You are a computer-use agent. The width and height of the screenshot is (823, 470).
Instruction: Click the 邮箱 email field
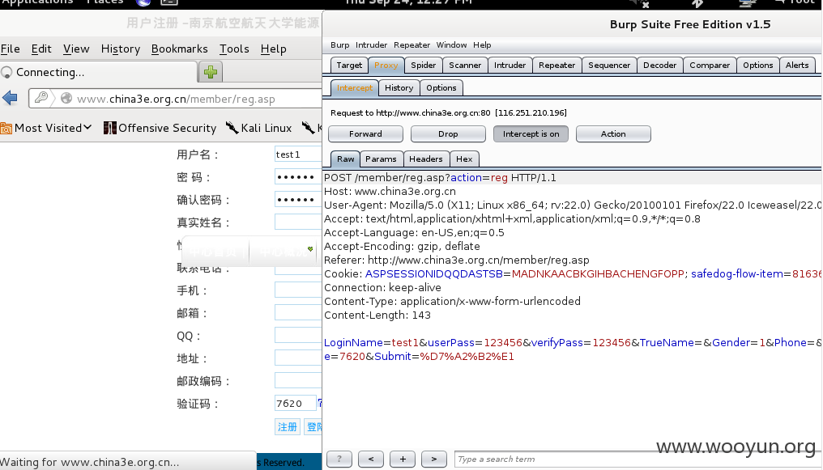298,313
